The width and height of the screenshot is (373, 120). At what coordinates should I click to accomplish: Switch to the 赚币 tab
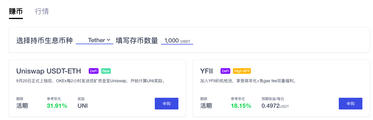16,11
